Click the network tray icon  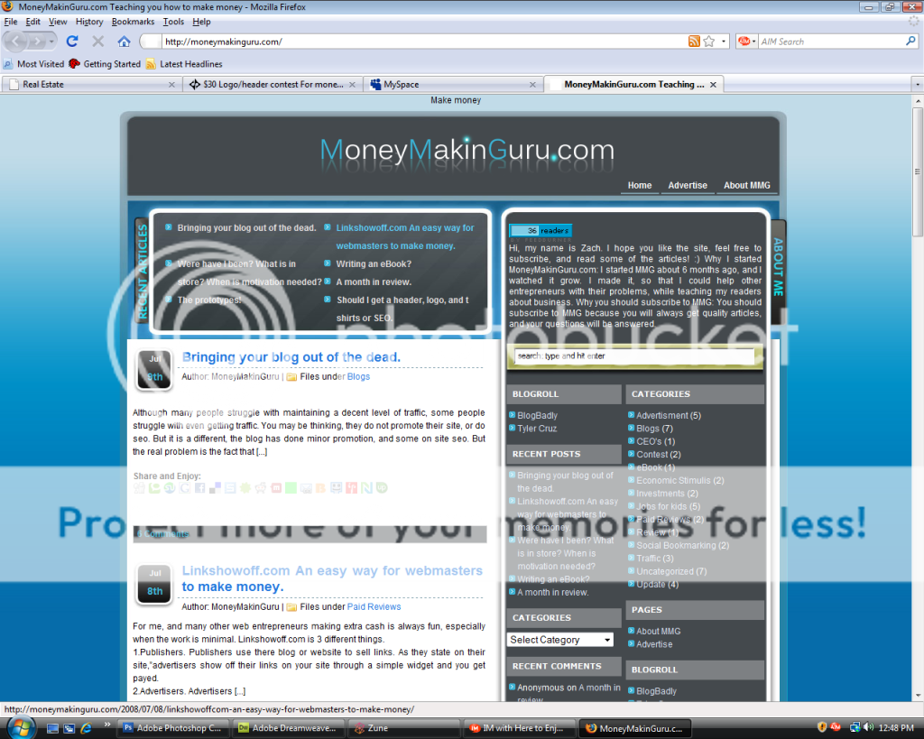[855, 727]
